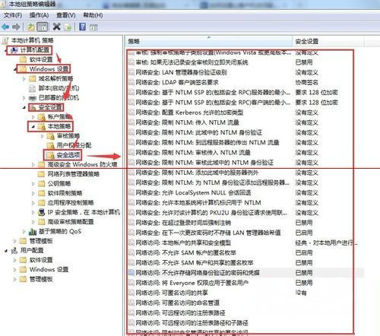Click the 公钥策略 folder icon
Image resolution: width=380 pixels, height=336 pixels.
(x=41, y=183)
